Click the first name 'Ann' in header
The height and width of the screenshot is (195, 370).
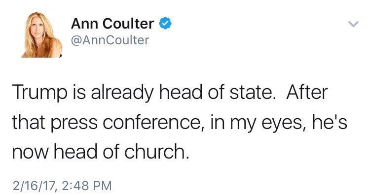click(85, 24)
